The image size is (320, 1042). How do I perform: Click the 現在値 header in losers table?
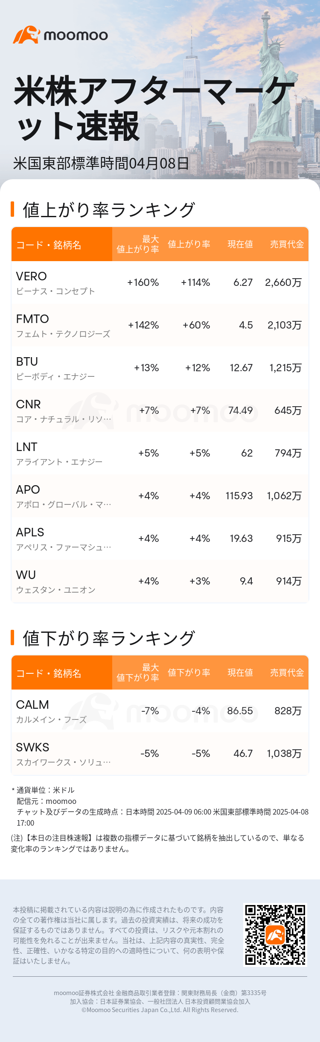point(240,672)
